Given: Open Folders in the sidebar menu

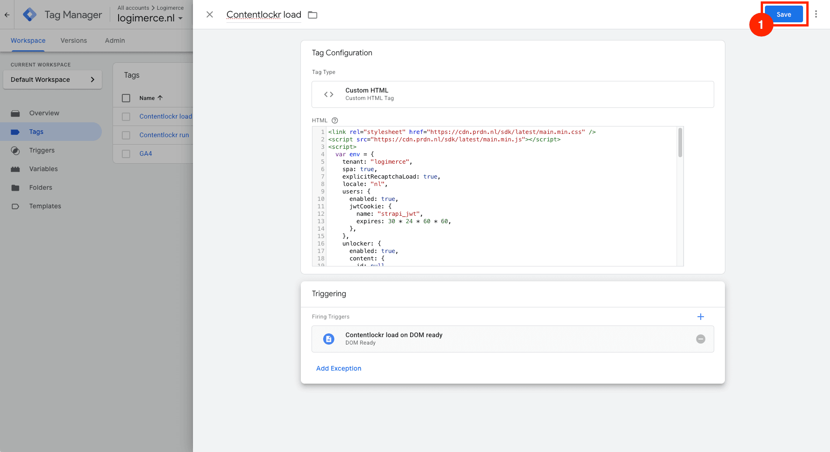Looking at the screenshot, I should pyautogui.click(x=41, y=187).
